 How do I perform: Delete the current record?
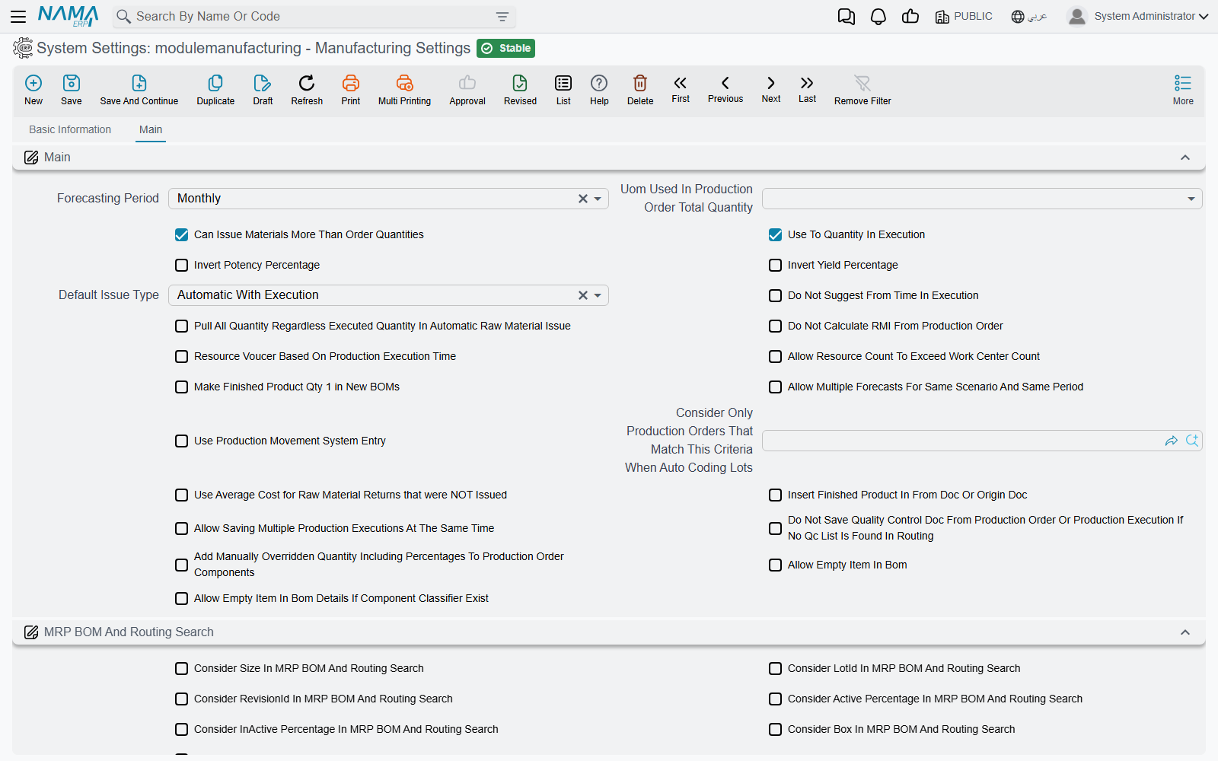point(640,83)
